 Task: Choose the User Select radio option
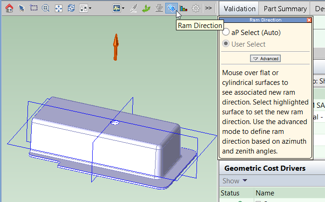tap(226, 44)
